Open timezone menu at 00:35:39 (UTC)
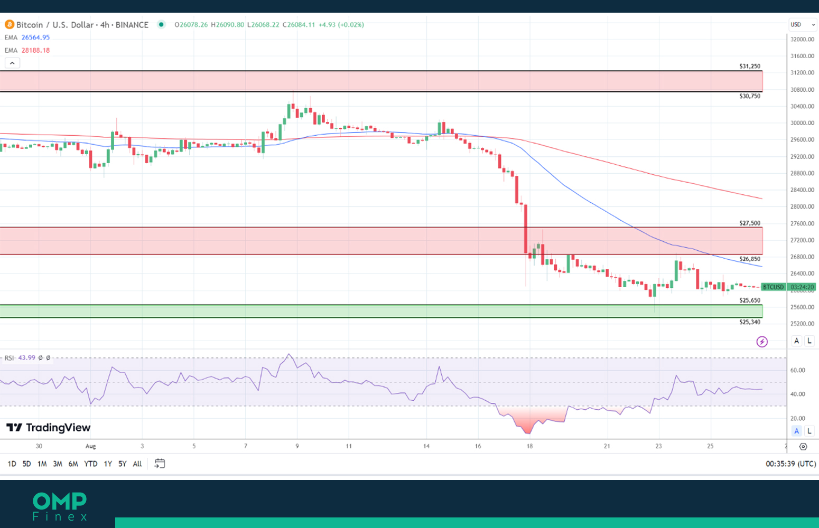 [790, 464]
